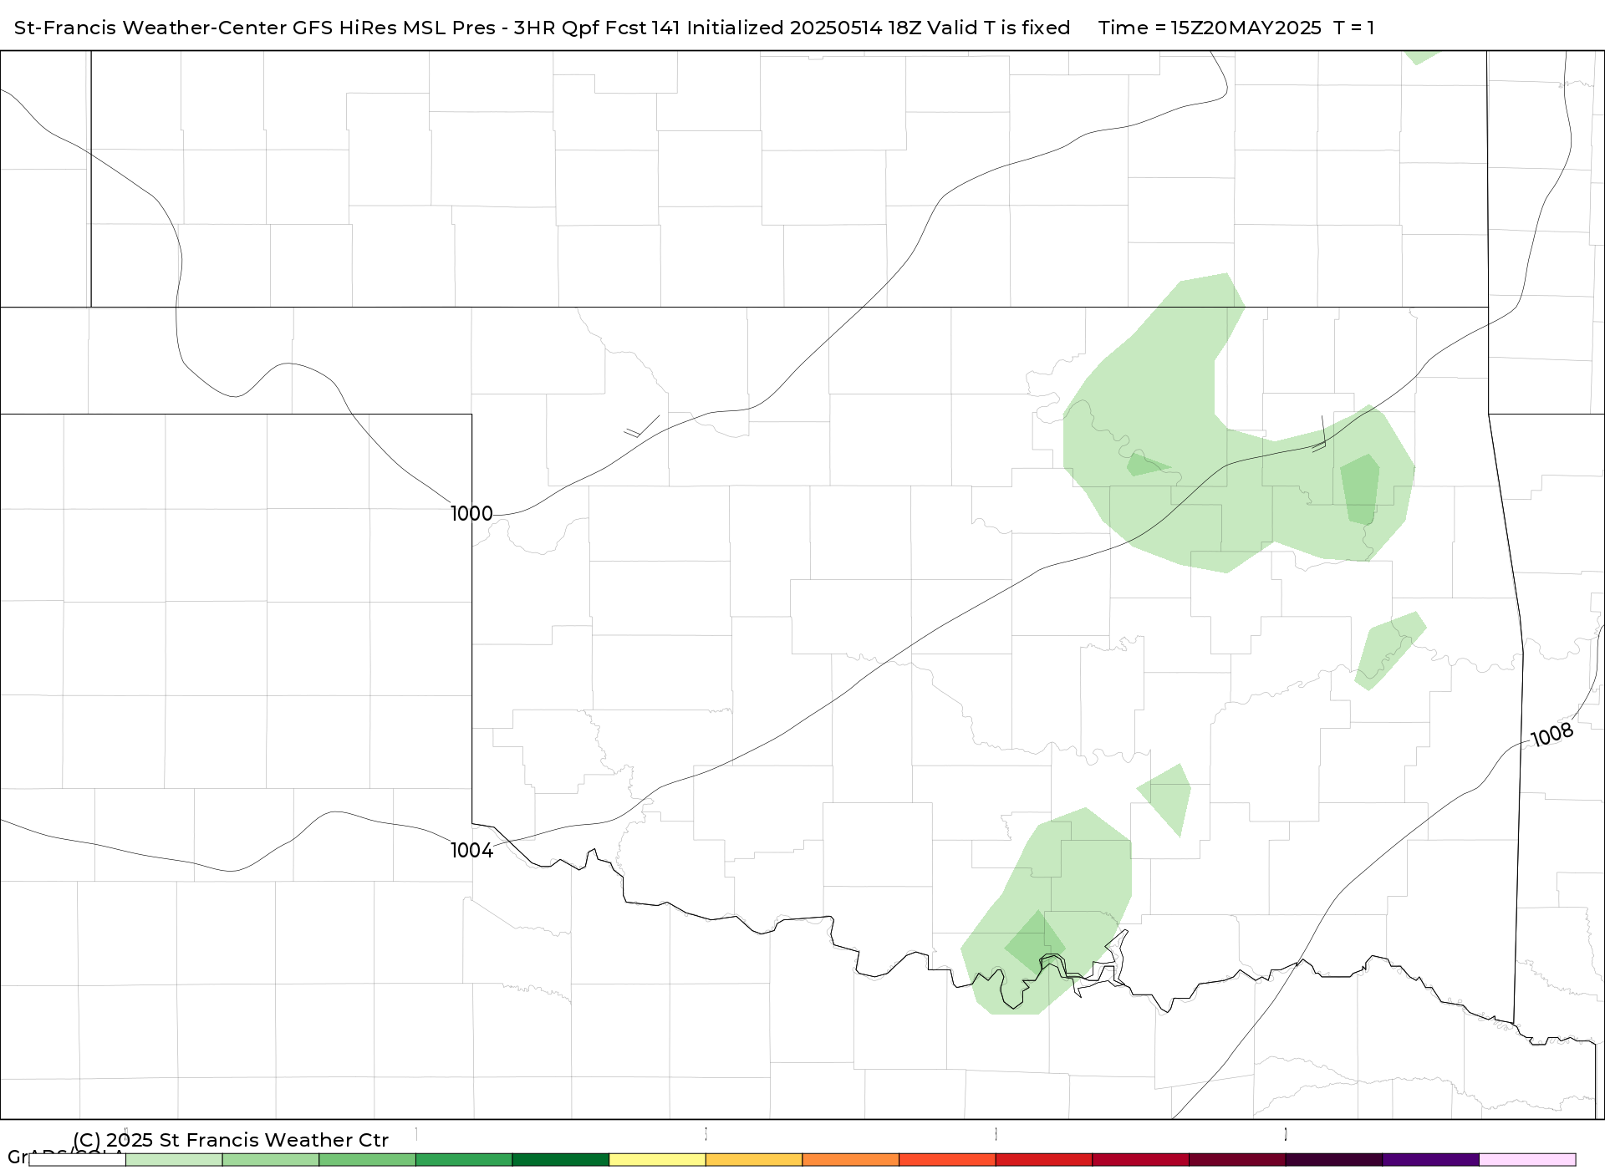
Task: Select the 'Time = 15Z20MAY2025' text
Action: click(x=1210, y=28)
